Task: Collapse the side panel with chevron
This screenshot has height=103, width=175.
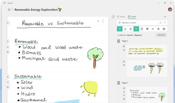Action: (x=113, y=17)
